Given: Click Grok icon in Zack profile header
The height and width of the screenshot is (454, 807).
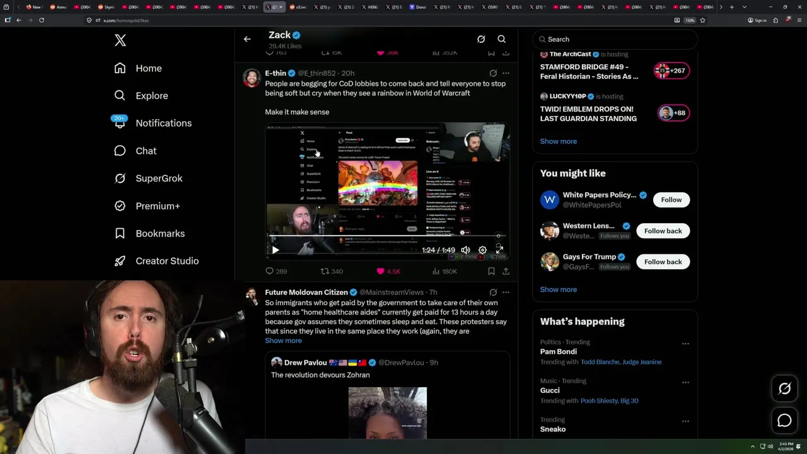Looking at the screenshot, I should point(481,39).
